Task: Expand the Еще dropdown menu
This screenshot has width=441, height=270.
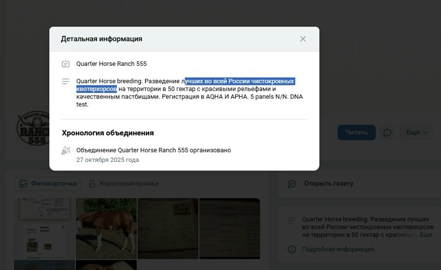Action: tap(417, 133)
